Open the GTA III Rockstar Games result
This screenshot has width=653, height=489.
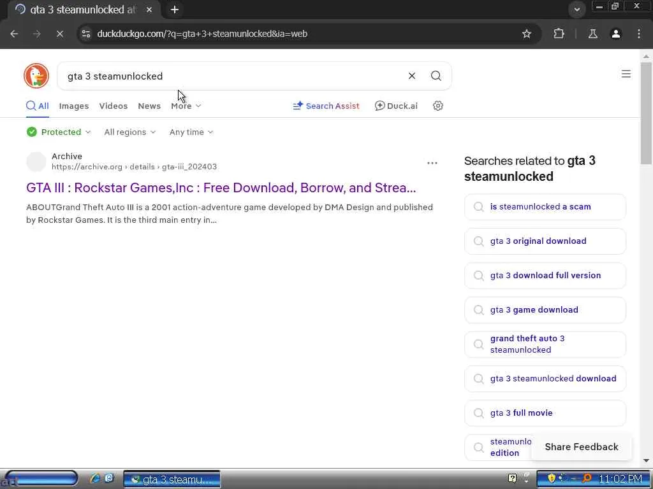(221, 188)
